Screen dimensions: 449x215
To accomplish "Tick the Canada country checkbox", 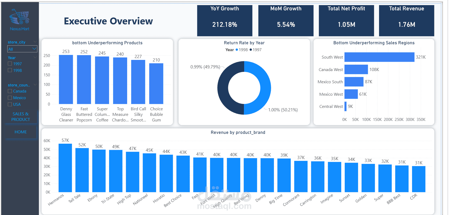I will pyautogui.click(x=10, y=91).
